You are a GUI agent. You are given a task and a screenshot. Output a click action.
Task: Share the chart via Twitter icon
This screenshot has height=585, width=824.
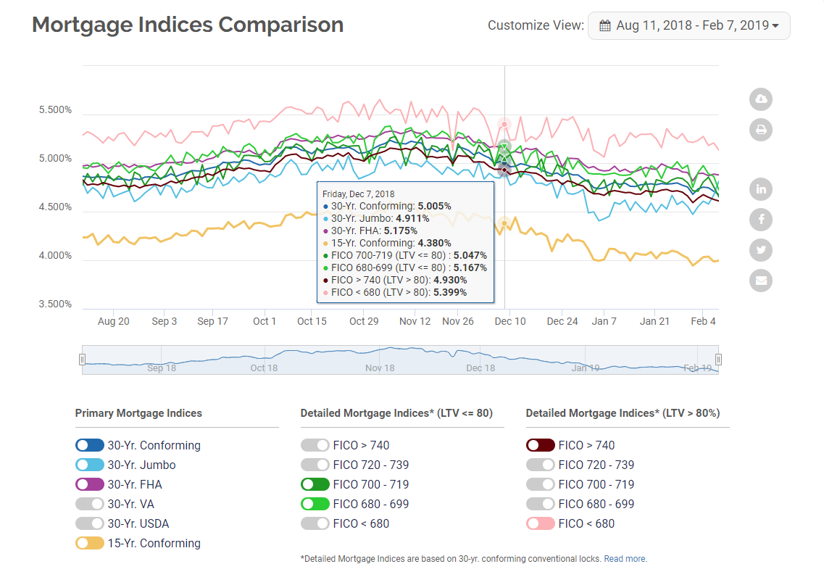tap(761, 250)
